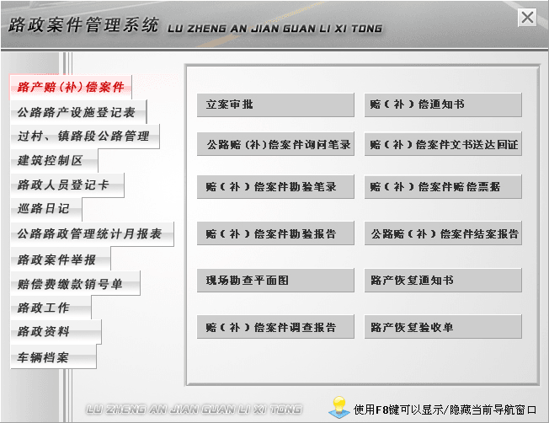Screen dimensions: 549x423
Task: Open 公路路政管理统计月报表 entry
Action: 92,233
